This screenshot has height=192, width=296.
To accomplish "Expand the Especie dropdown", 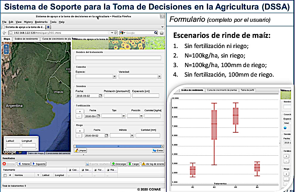I will pos(114,76).
